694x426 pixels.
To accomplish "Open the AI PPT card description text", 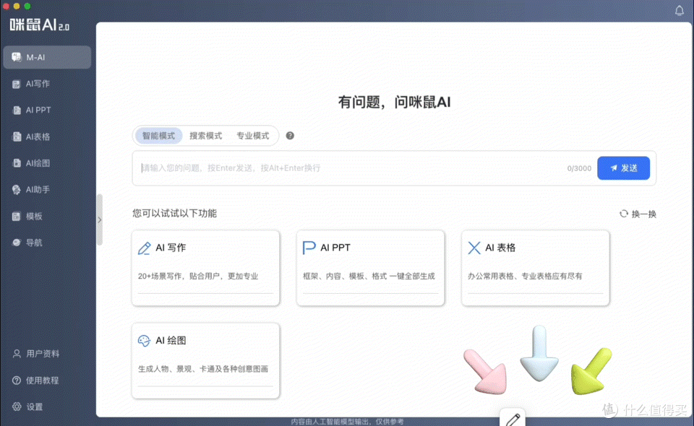I will point(369,277).
